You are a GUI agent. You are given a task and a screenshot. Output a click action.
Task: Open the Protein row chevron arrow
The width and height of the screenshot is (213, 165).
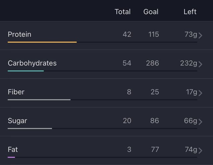point(200,36)
